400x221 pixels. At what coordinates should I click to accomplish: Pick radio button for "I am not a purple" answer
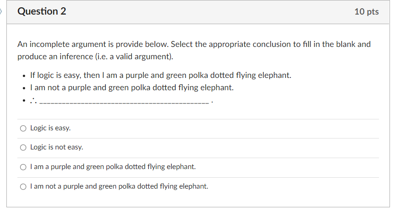click(23, 186)
